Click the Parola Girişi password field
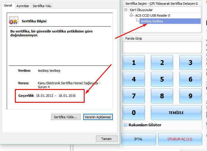This screenshot has height=151, width=207. pyautogui.click(x=162, y=47)
